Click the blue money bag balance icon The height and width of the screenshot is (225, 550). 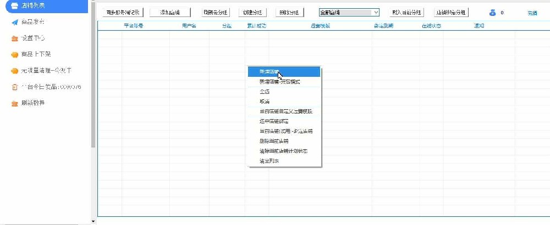pyautogui.click(x=492, y=12)
